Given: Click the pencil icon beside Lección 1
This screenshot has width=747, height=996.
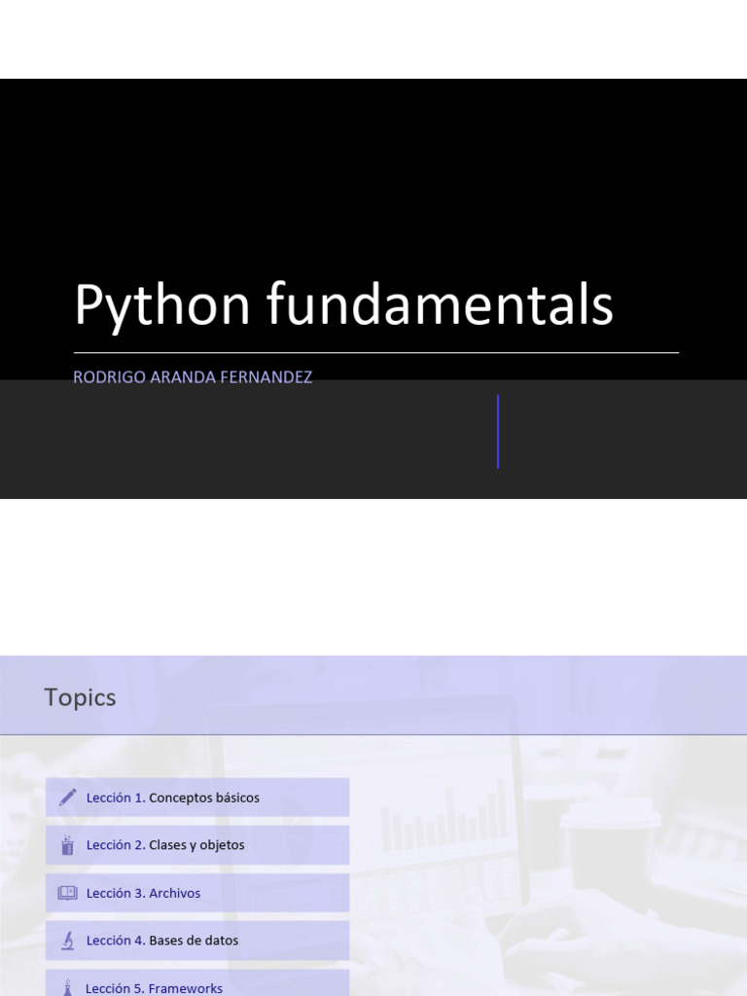Looking at the screenshot, I should point(67,798).
